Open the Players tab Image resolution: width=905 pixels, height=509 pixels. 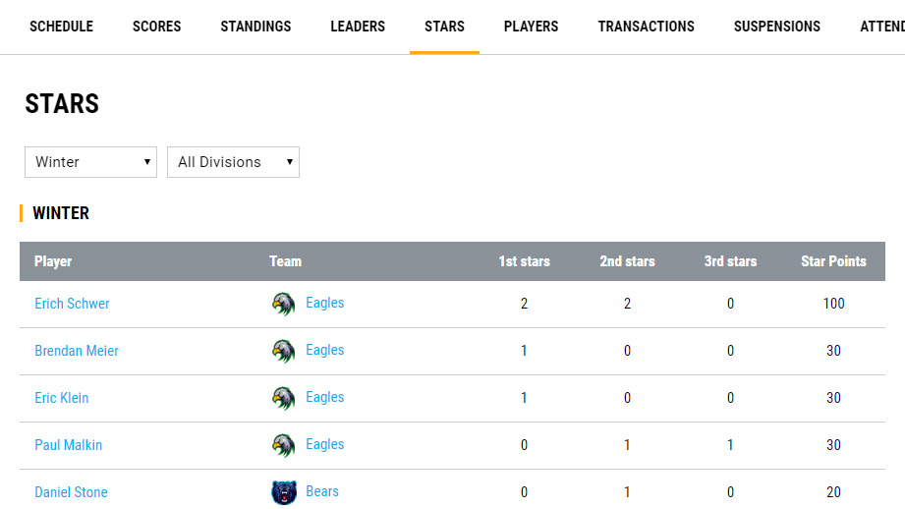pos(531,27)
